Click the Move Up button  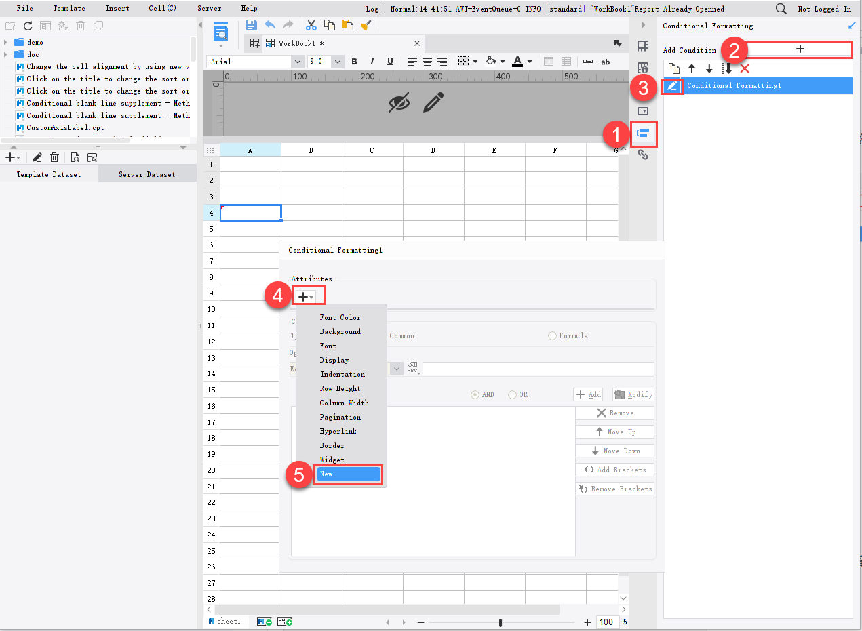pos(614,431)
